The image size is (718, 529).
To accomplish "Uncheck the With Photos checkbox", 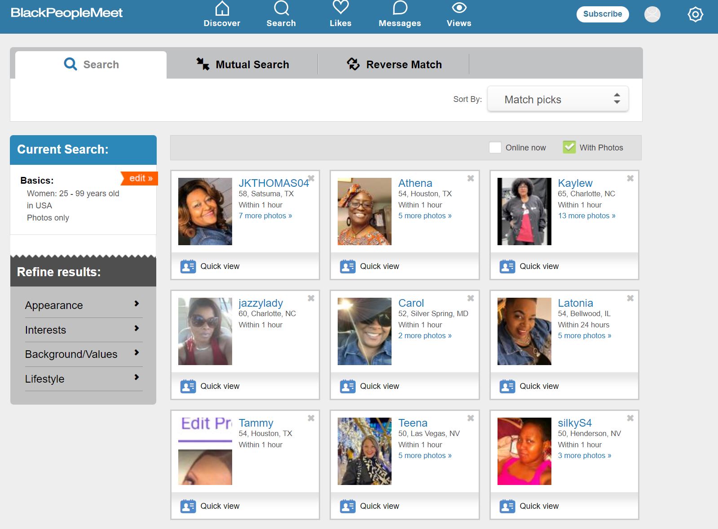I will pos(569,147).
